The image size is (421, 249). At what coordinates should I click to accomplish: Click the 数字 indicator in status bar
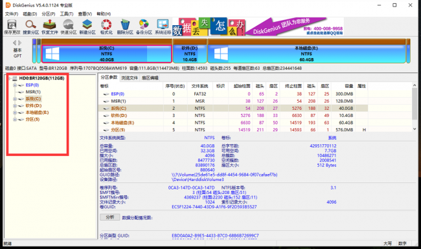402,244
